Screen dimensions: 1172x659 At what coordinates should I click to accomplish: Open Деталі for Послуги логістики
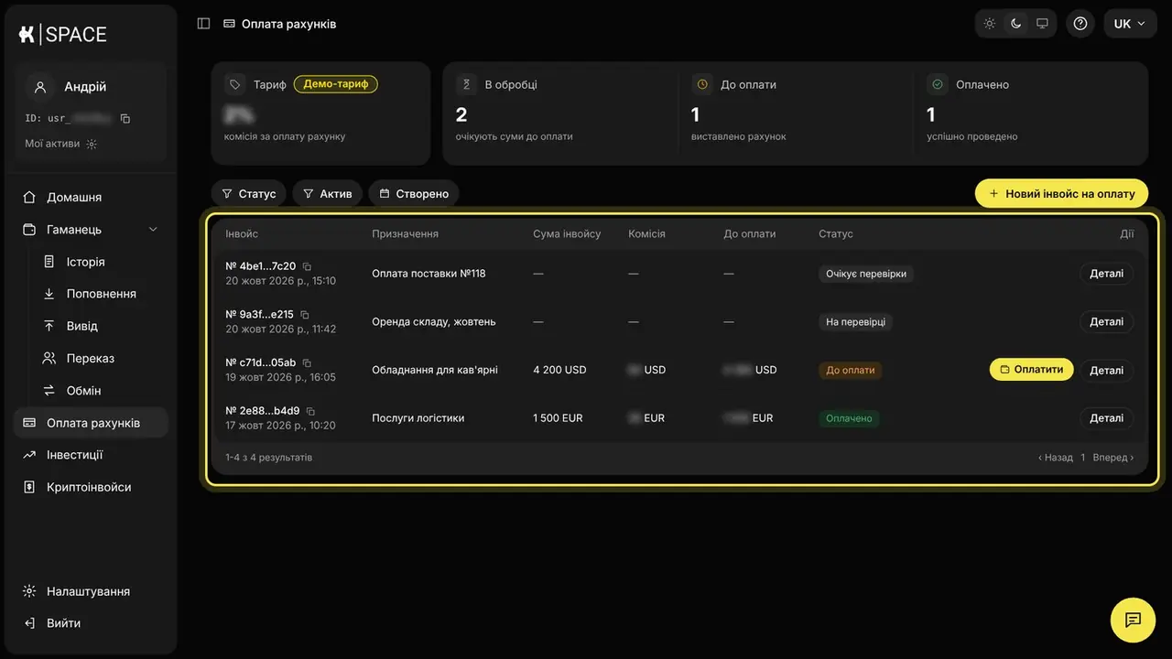pyautogui.click(x=1106, y=418)
